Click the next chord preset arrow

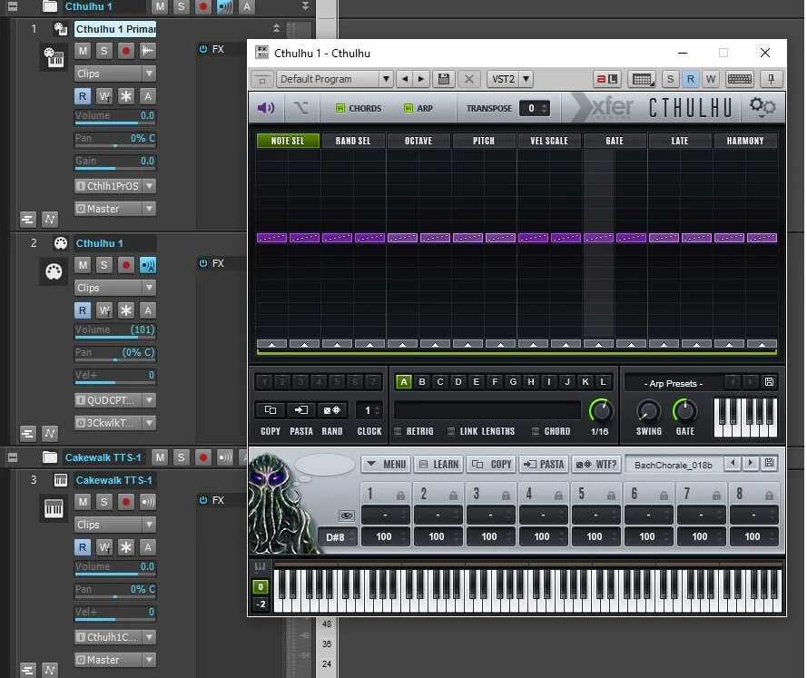pos(751,463)
